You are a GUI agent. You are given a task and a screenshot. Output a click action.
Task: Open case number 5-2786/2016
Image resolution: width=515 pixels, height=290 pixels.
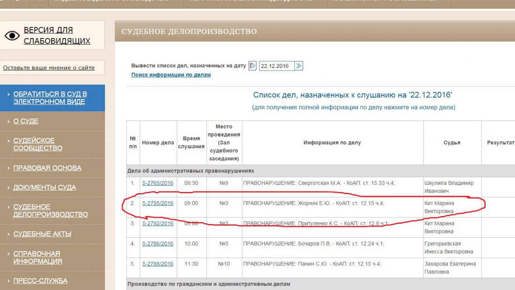[x=158, y=243]
